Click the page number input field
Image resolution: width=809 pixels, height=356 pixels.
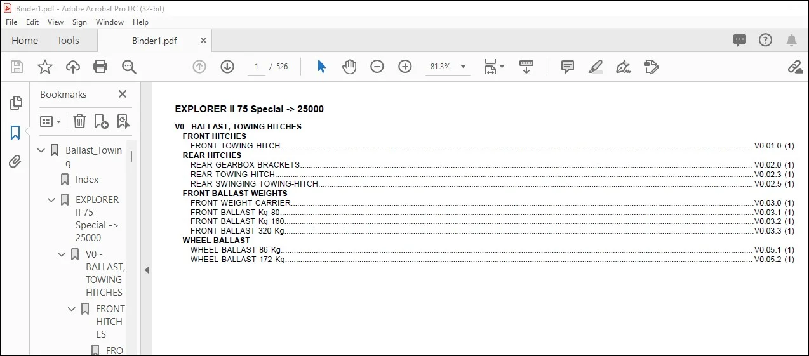257,67
